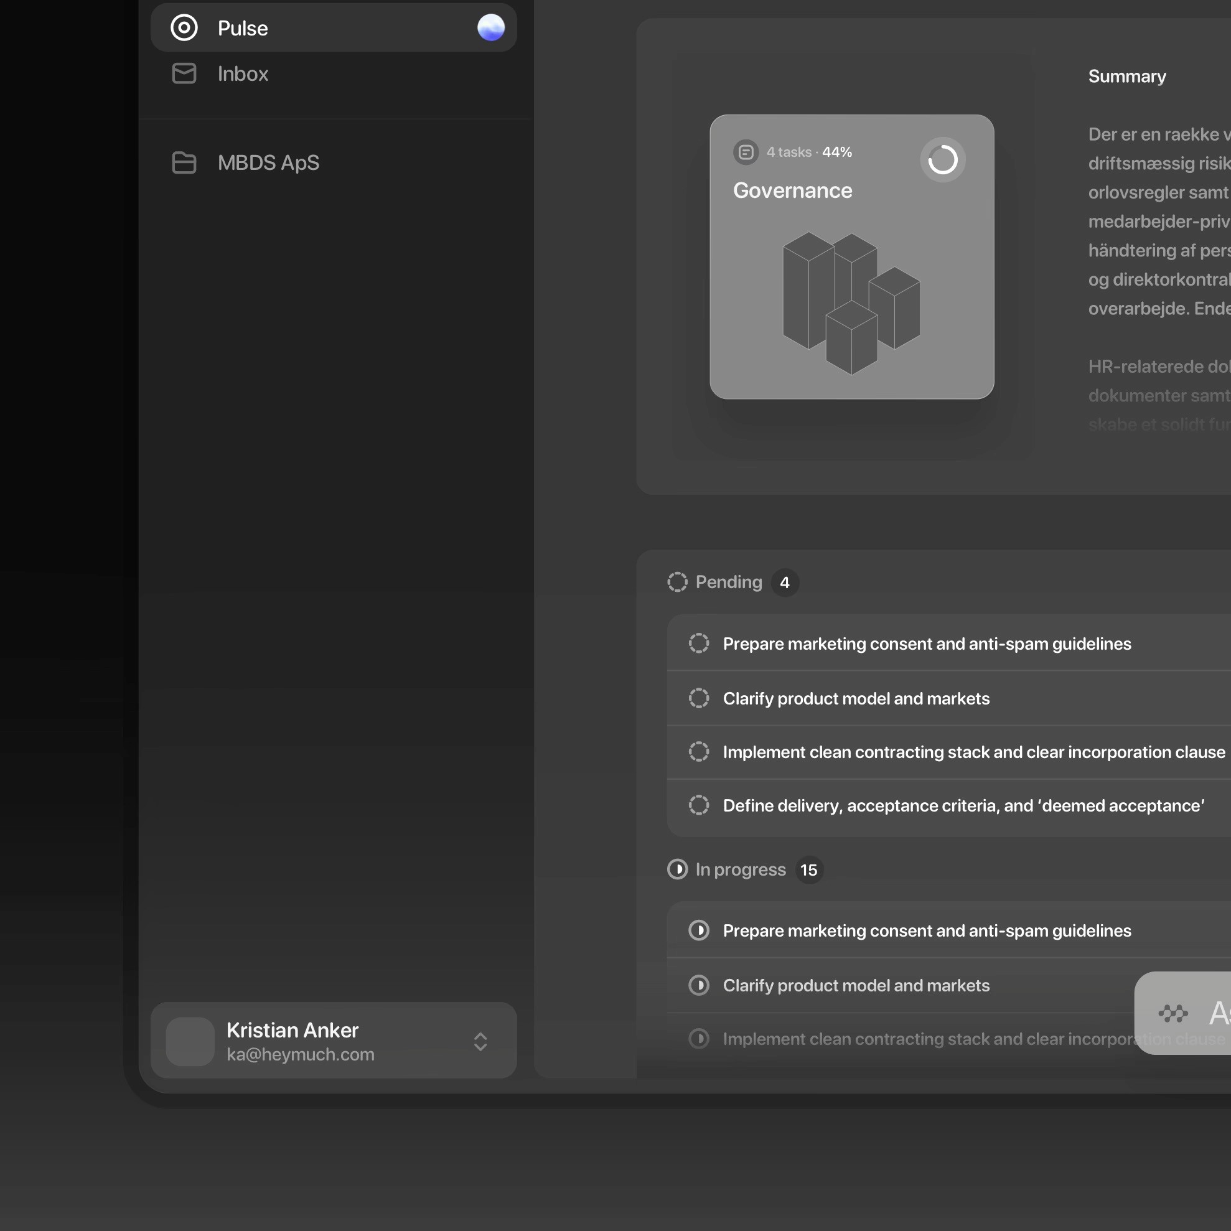Toggle status circle of pending 'Implement clean contracting stack'
The height and width of the screenshot is (1231, 1231).
[699, 751]
